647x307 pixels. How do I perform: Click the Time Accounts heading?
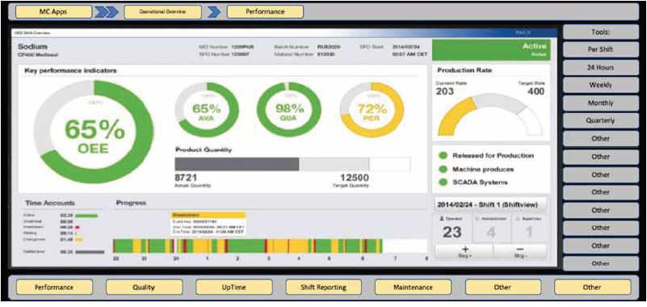(50, 203)
